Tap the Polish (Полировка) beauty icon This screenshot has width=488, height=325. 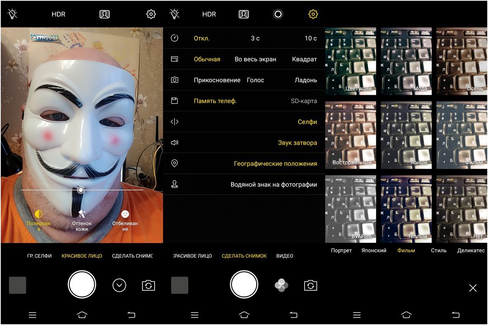click(x=38, y=215)
